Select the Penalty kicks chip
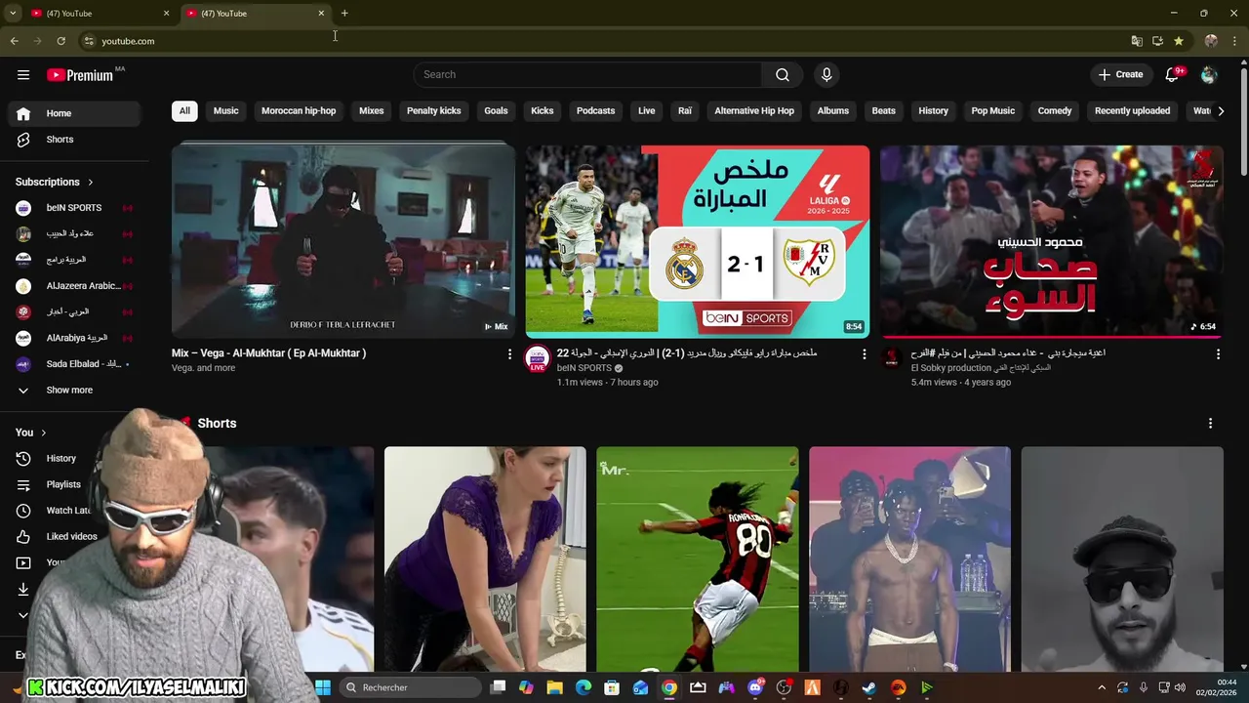This screenshot has width=1249, height=703. 433,110
